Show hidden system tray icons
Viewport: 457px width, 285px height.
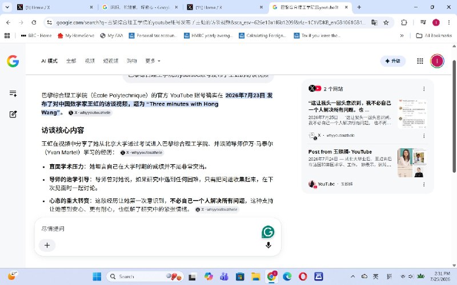click(352, 276)
